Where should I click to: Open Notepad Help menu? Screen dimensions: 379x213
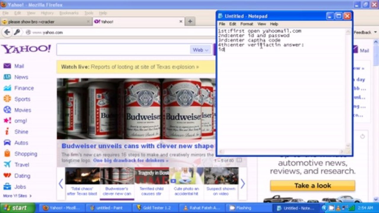point(274,24)
